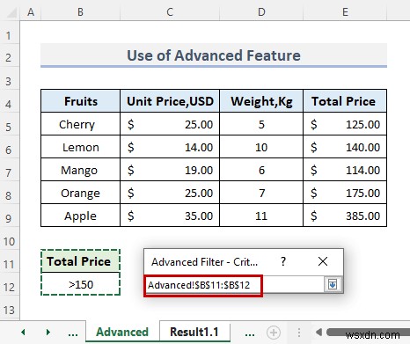Go to next sheet tab arrow
Screen dimensions: 410x344
coord(48,333)
